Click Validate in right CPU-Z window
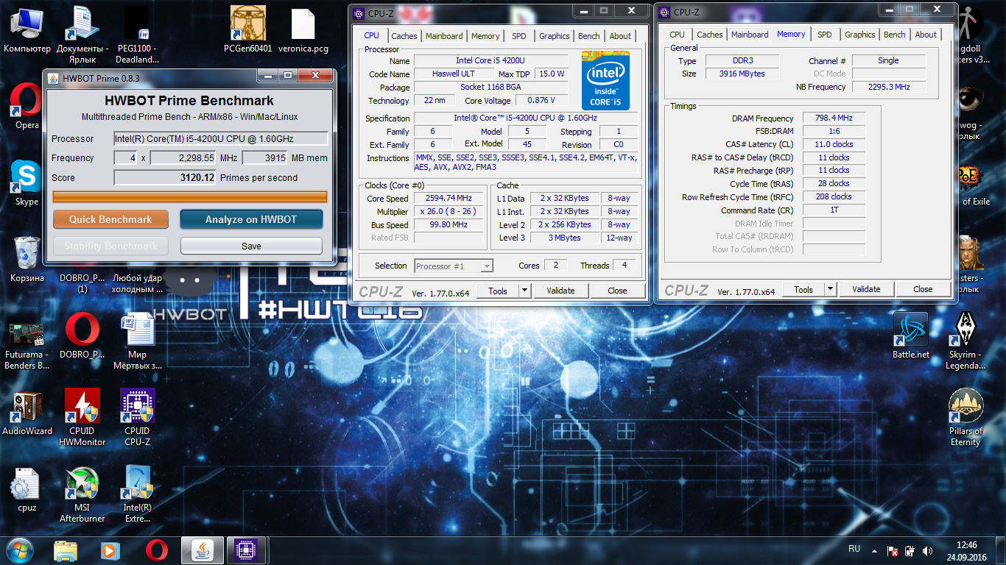The width and height of the screenshot is (1006, 565). (866, 289)
